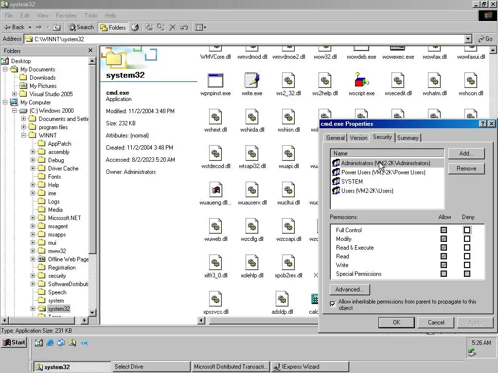The width and height of the screenshot is (498, 373).
Task: Uncheck Allow inheritable permissions checkbox
Action: click(333, 304)
